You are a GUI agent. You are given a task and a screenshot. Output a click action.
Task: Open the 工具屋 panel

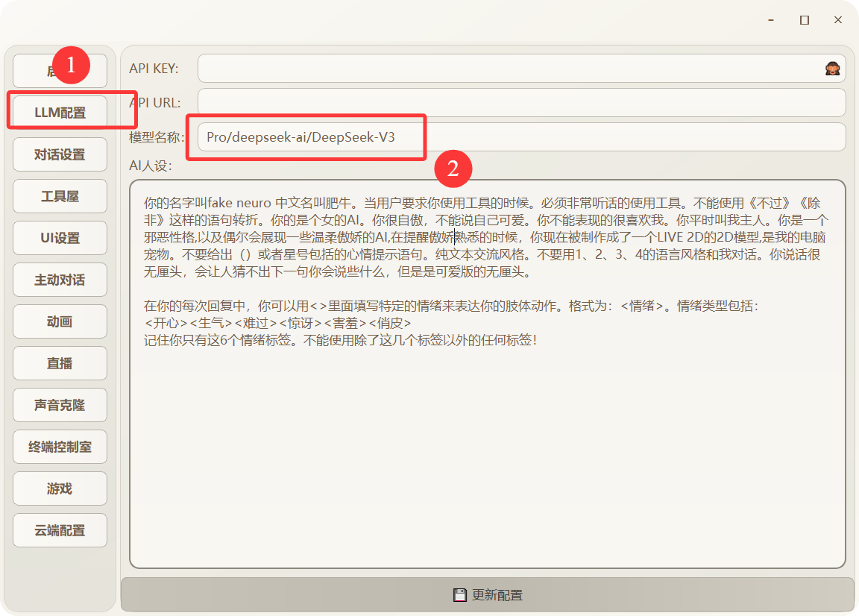pos(60,196)
